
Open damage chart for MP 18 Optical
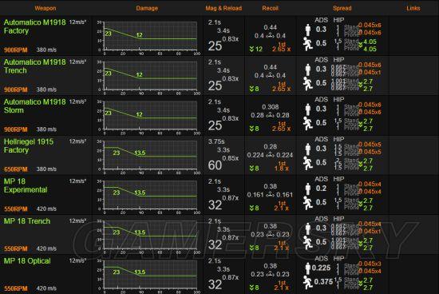148,276
